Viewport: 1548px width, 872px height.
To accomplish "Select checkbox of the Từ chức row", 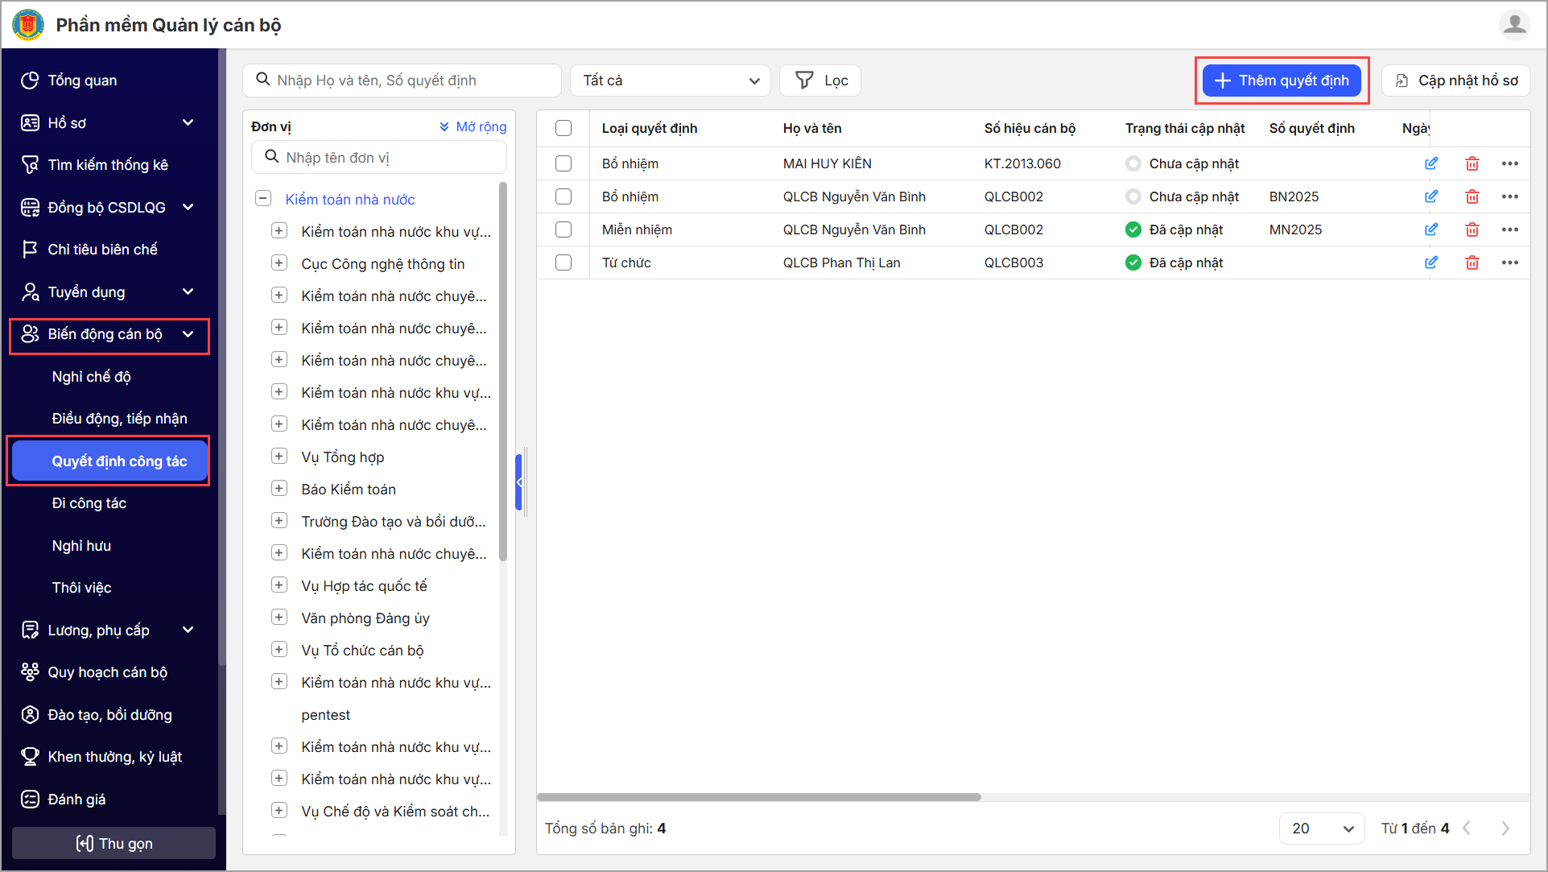I will click(x=563, y=262).
